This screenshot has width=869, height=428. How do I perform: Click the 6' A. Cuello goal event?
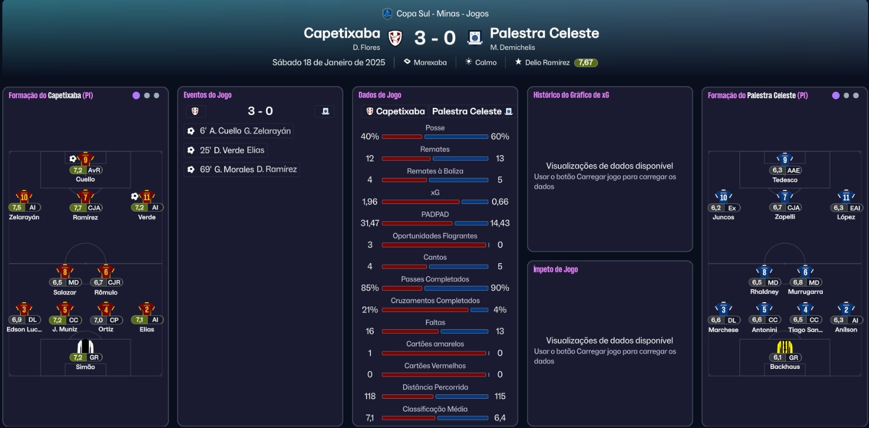pos(239,131)
